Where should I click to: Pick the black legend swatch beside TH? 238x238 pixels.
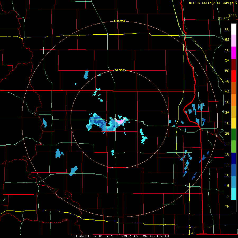point(234,206)
